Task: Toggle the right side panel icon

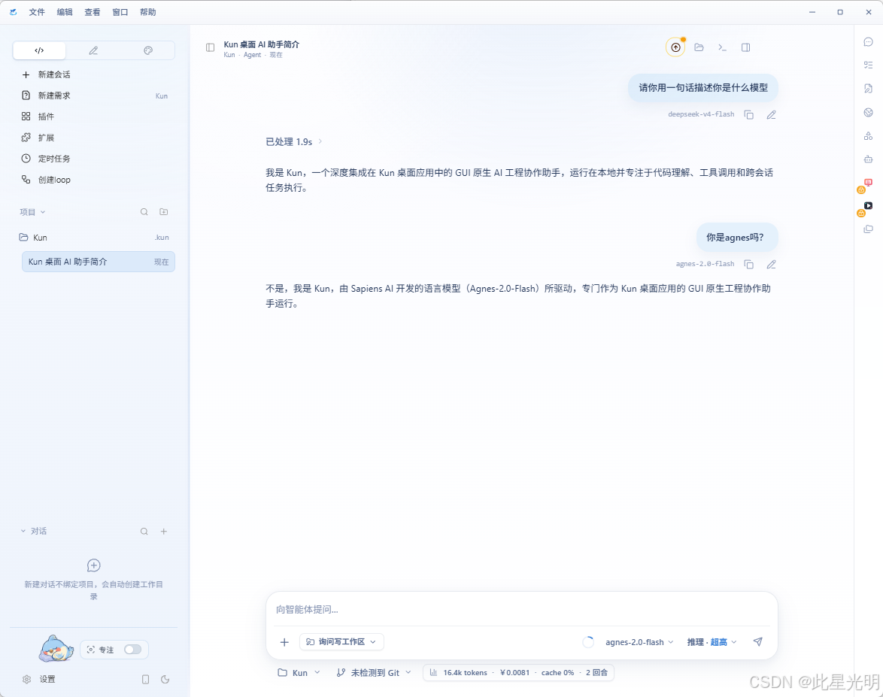Action: pyautogui.click(x=745, y=47)
